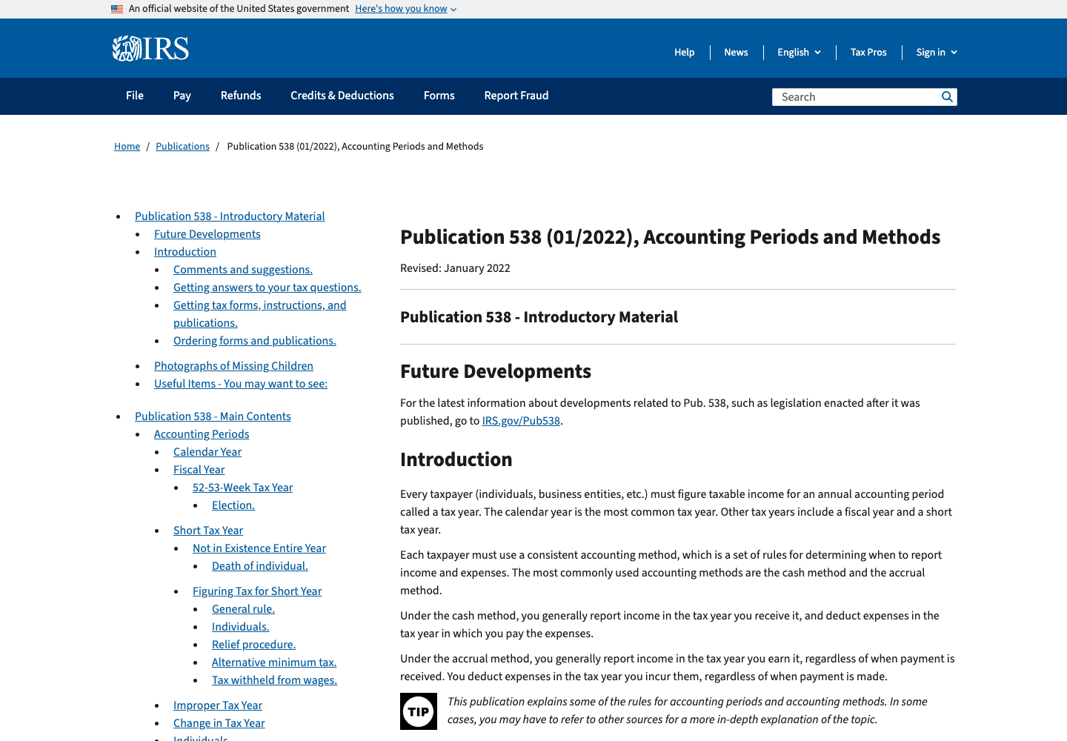Click the Help link
This screenshot has height=741, width=1067.
pyautogui.click(x=685, y=53)
